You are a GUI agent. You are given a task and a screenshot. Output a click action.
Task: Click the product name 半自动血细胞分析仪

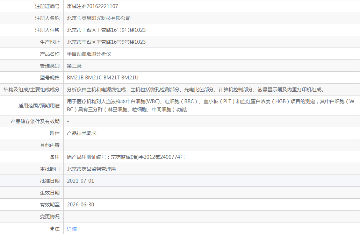[x=89, y=54]
